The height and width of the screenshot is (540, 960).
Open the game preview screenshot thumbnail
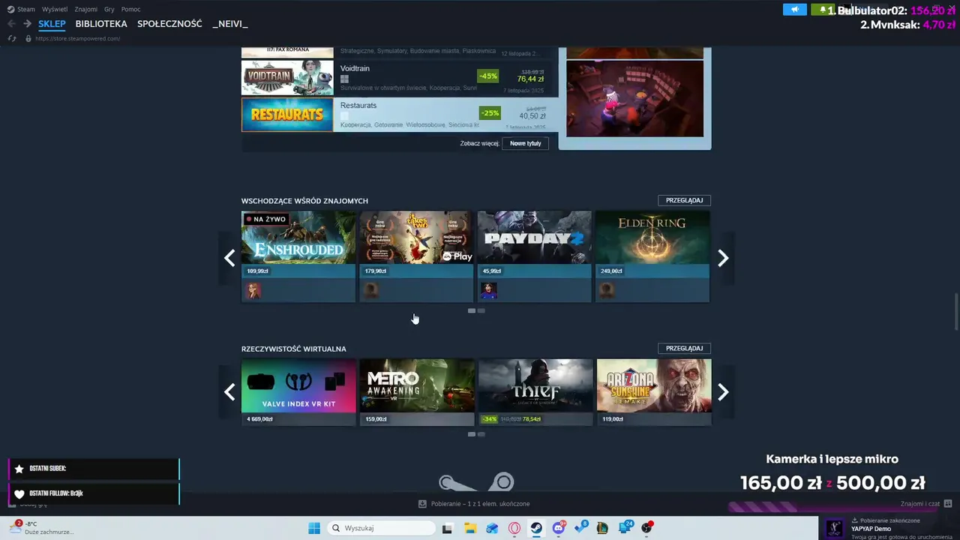(634, 99)
